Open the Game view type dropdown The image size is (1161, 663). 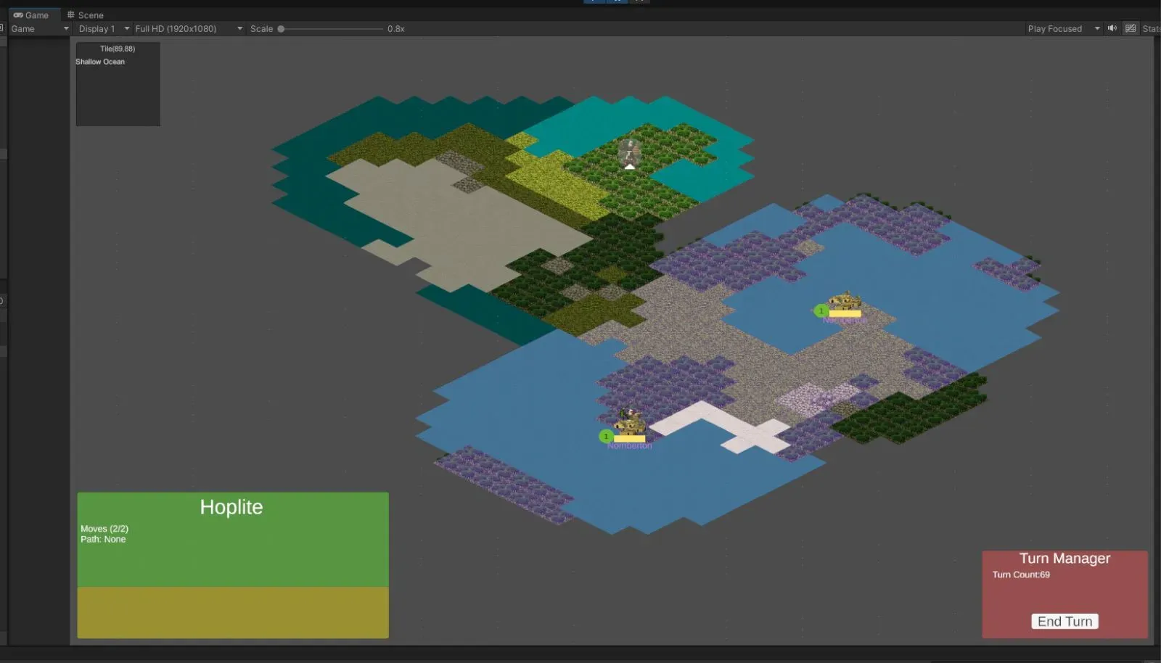40,28
